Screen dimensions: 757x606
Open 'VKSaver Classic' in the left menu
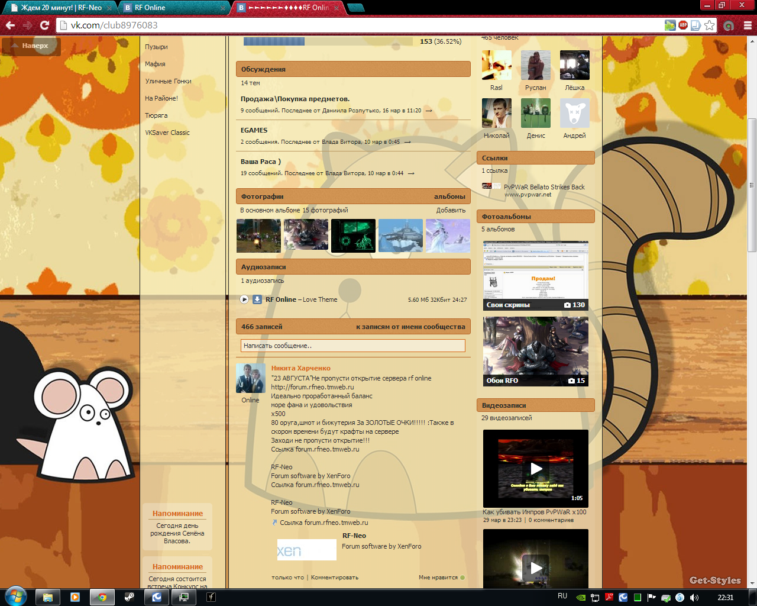[x=167, y=133]
